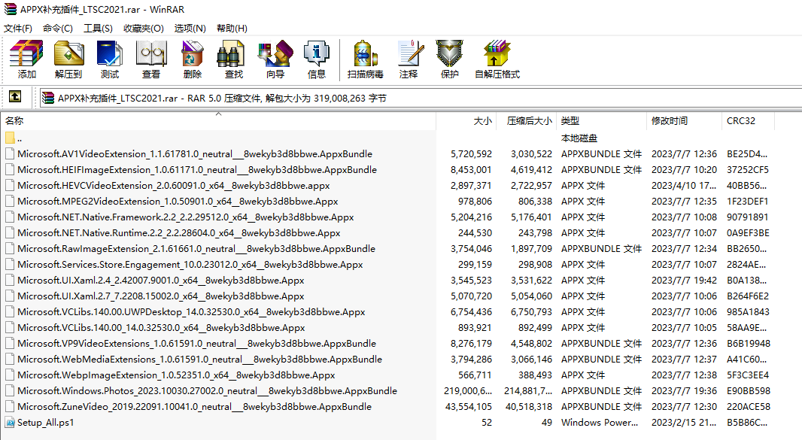Select Microsoft.NET.Native.Framework.2.2 Appx file

[186, 217]
